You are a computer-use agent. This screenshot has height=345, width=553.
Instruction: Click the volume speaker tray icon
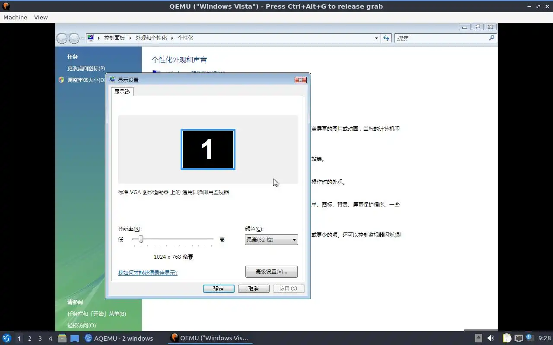(491, 338)
